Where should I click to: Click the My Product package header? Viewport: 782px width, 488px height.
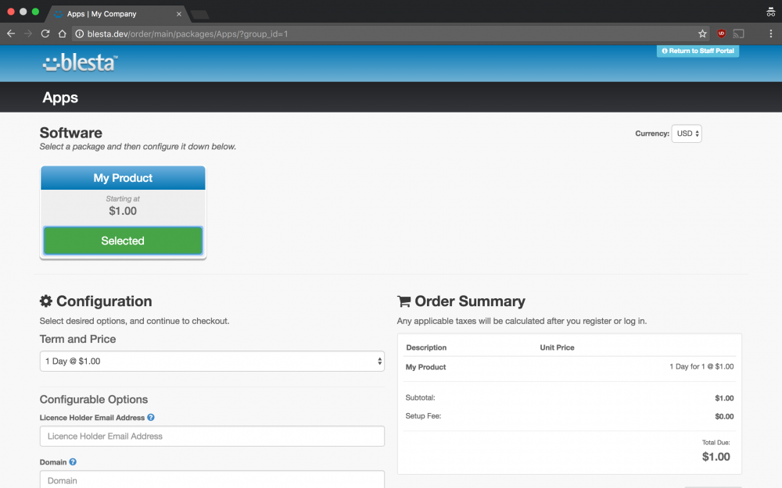[123, 178]
